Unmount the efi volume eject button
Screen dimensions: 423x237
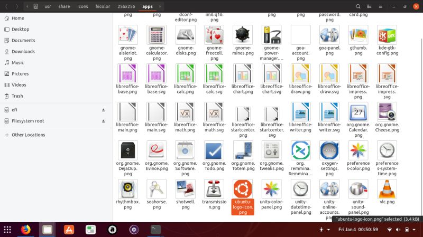coord(103,110)
